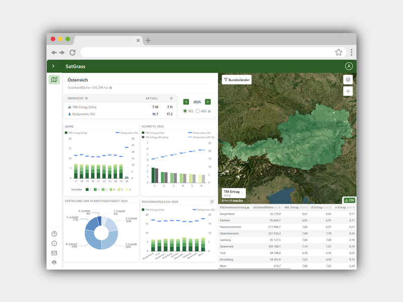Toggle TM-Ertrag (Ø) in Schnitte legend

(155, 137)
